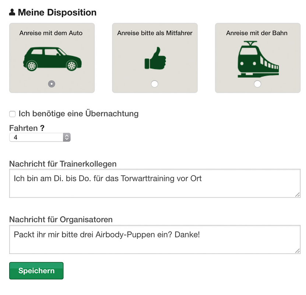The height and width of the screenshot is (295, 306).
Task: Click the person icon beside Meine Disposition
Action: point(12,12)
